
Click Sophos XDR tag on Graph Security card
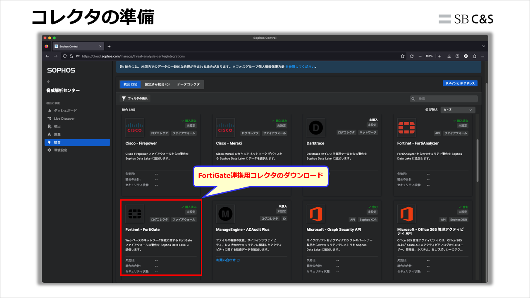(368, 220)
